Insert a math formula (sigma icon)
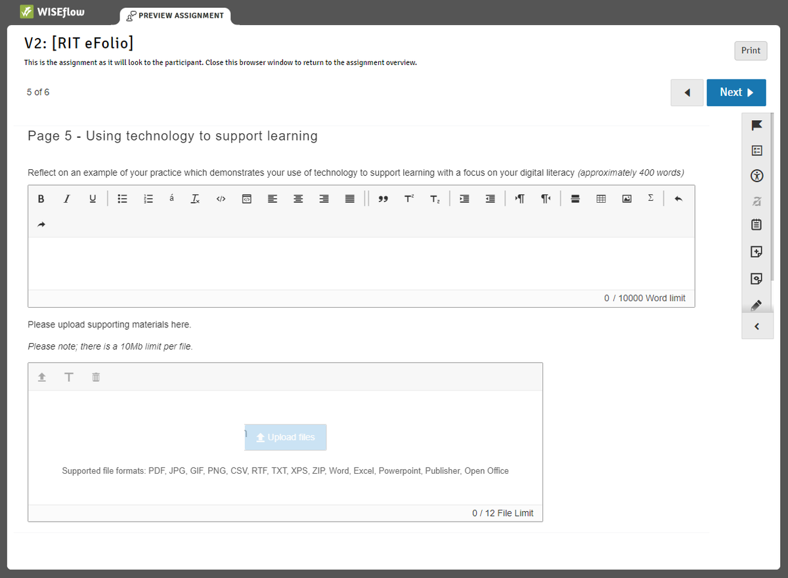This screenshot has width=788, height=578. [650, 199]
